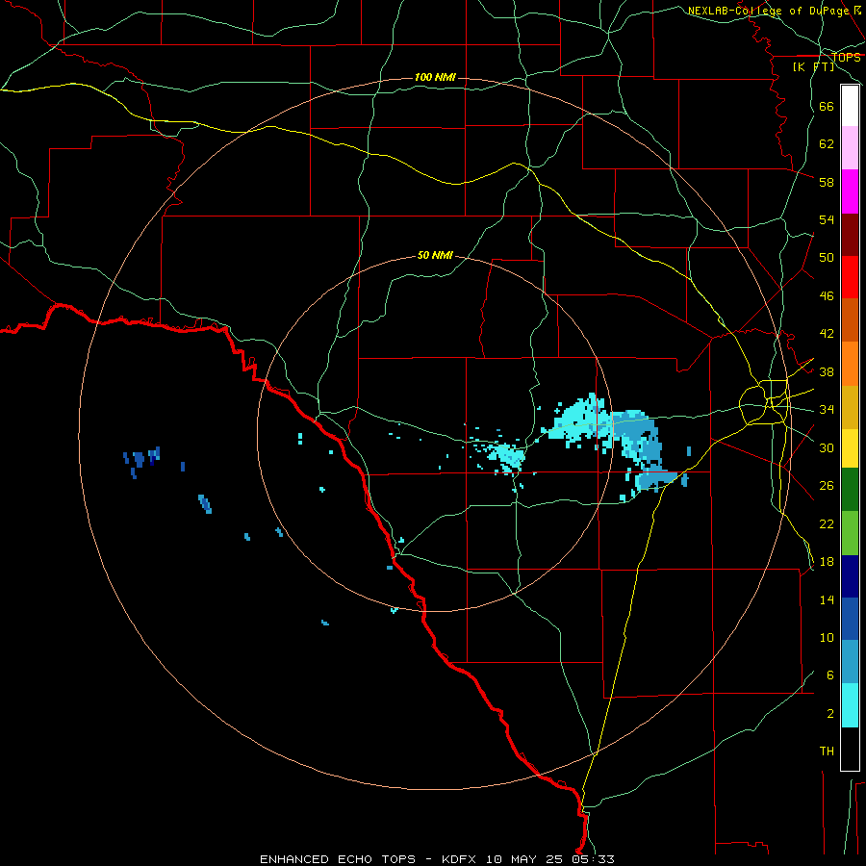Click the 46 legend value
The image size is (866, 866).
(827, 296)
